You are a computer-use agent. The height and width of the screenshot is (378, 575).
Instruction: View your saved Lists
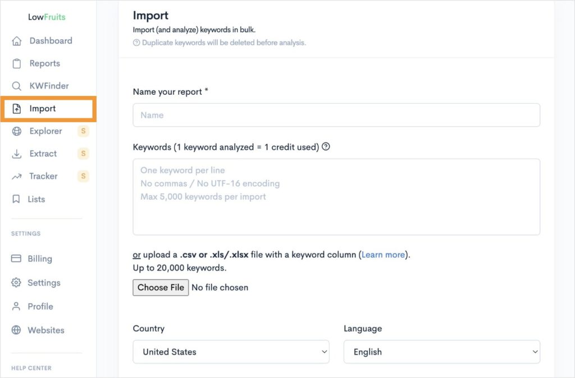(x=36, y=199)
